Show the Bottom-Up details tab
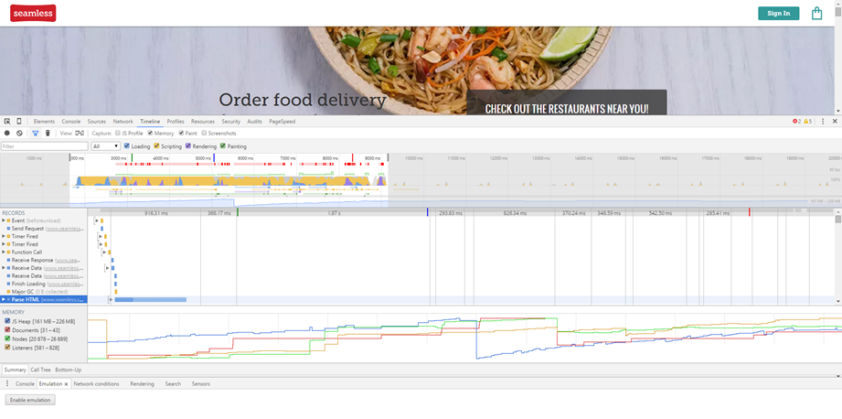Viewport: 842px width, 419px height. pos(69,371)
